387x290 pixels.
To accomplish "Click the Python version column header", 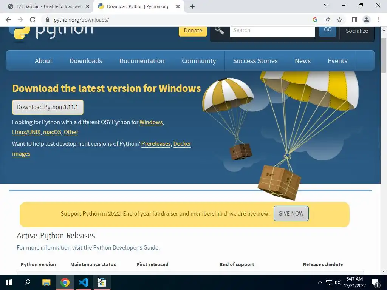I will pos(38,265).
